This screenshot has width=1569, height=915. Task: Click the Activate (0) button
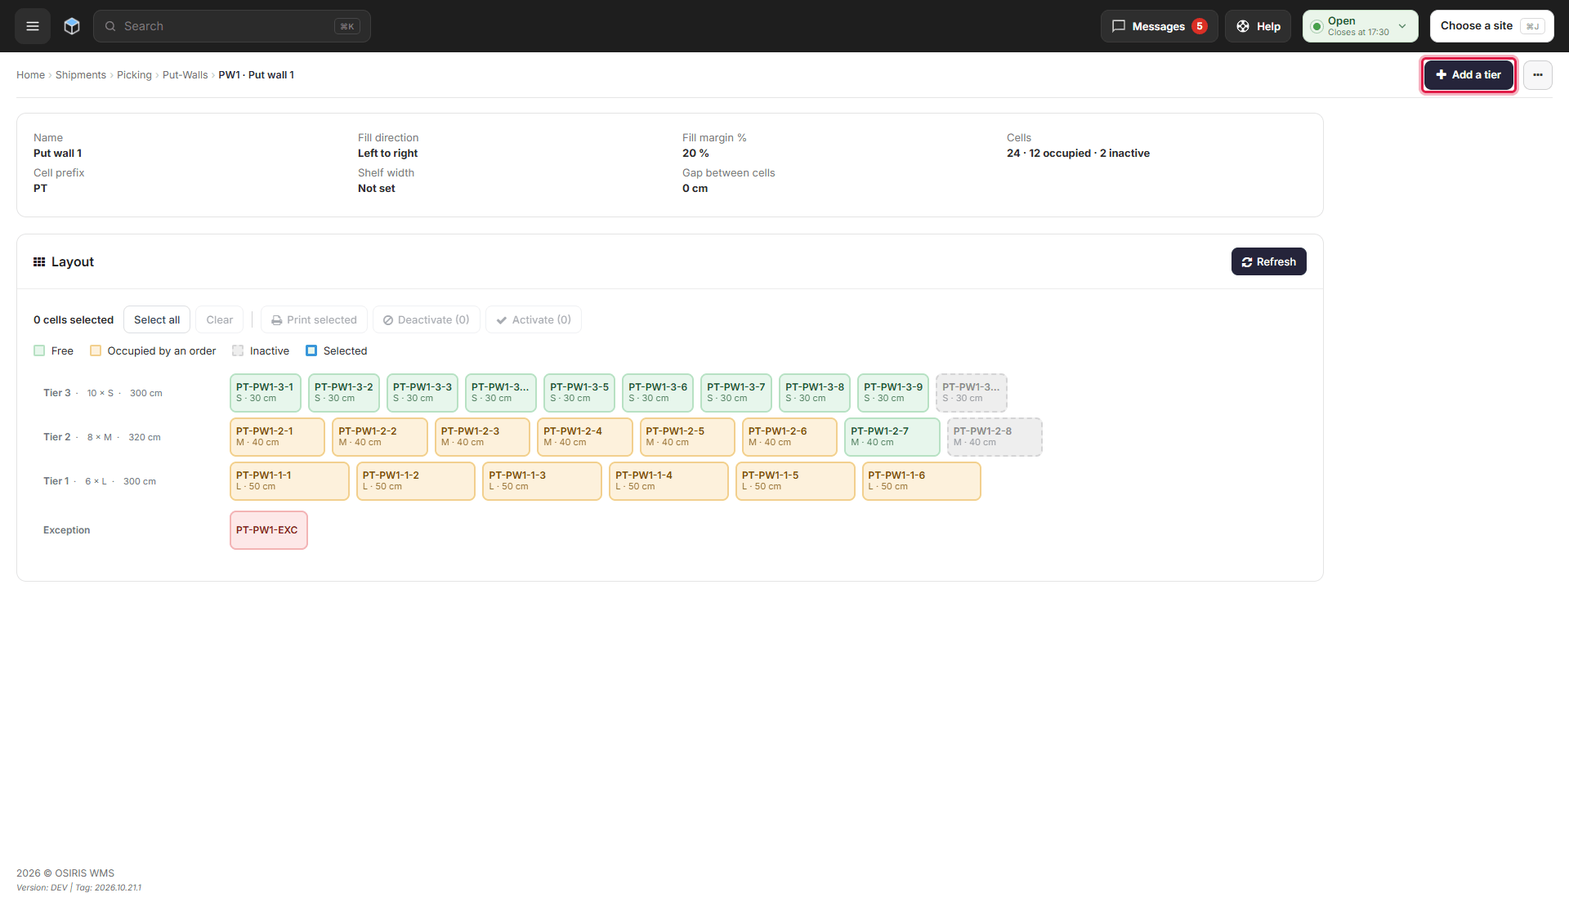(534, 320)
